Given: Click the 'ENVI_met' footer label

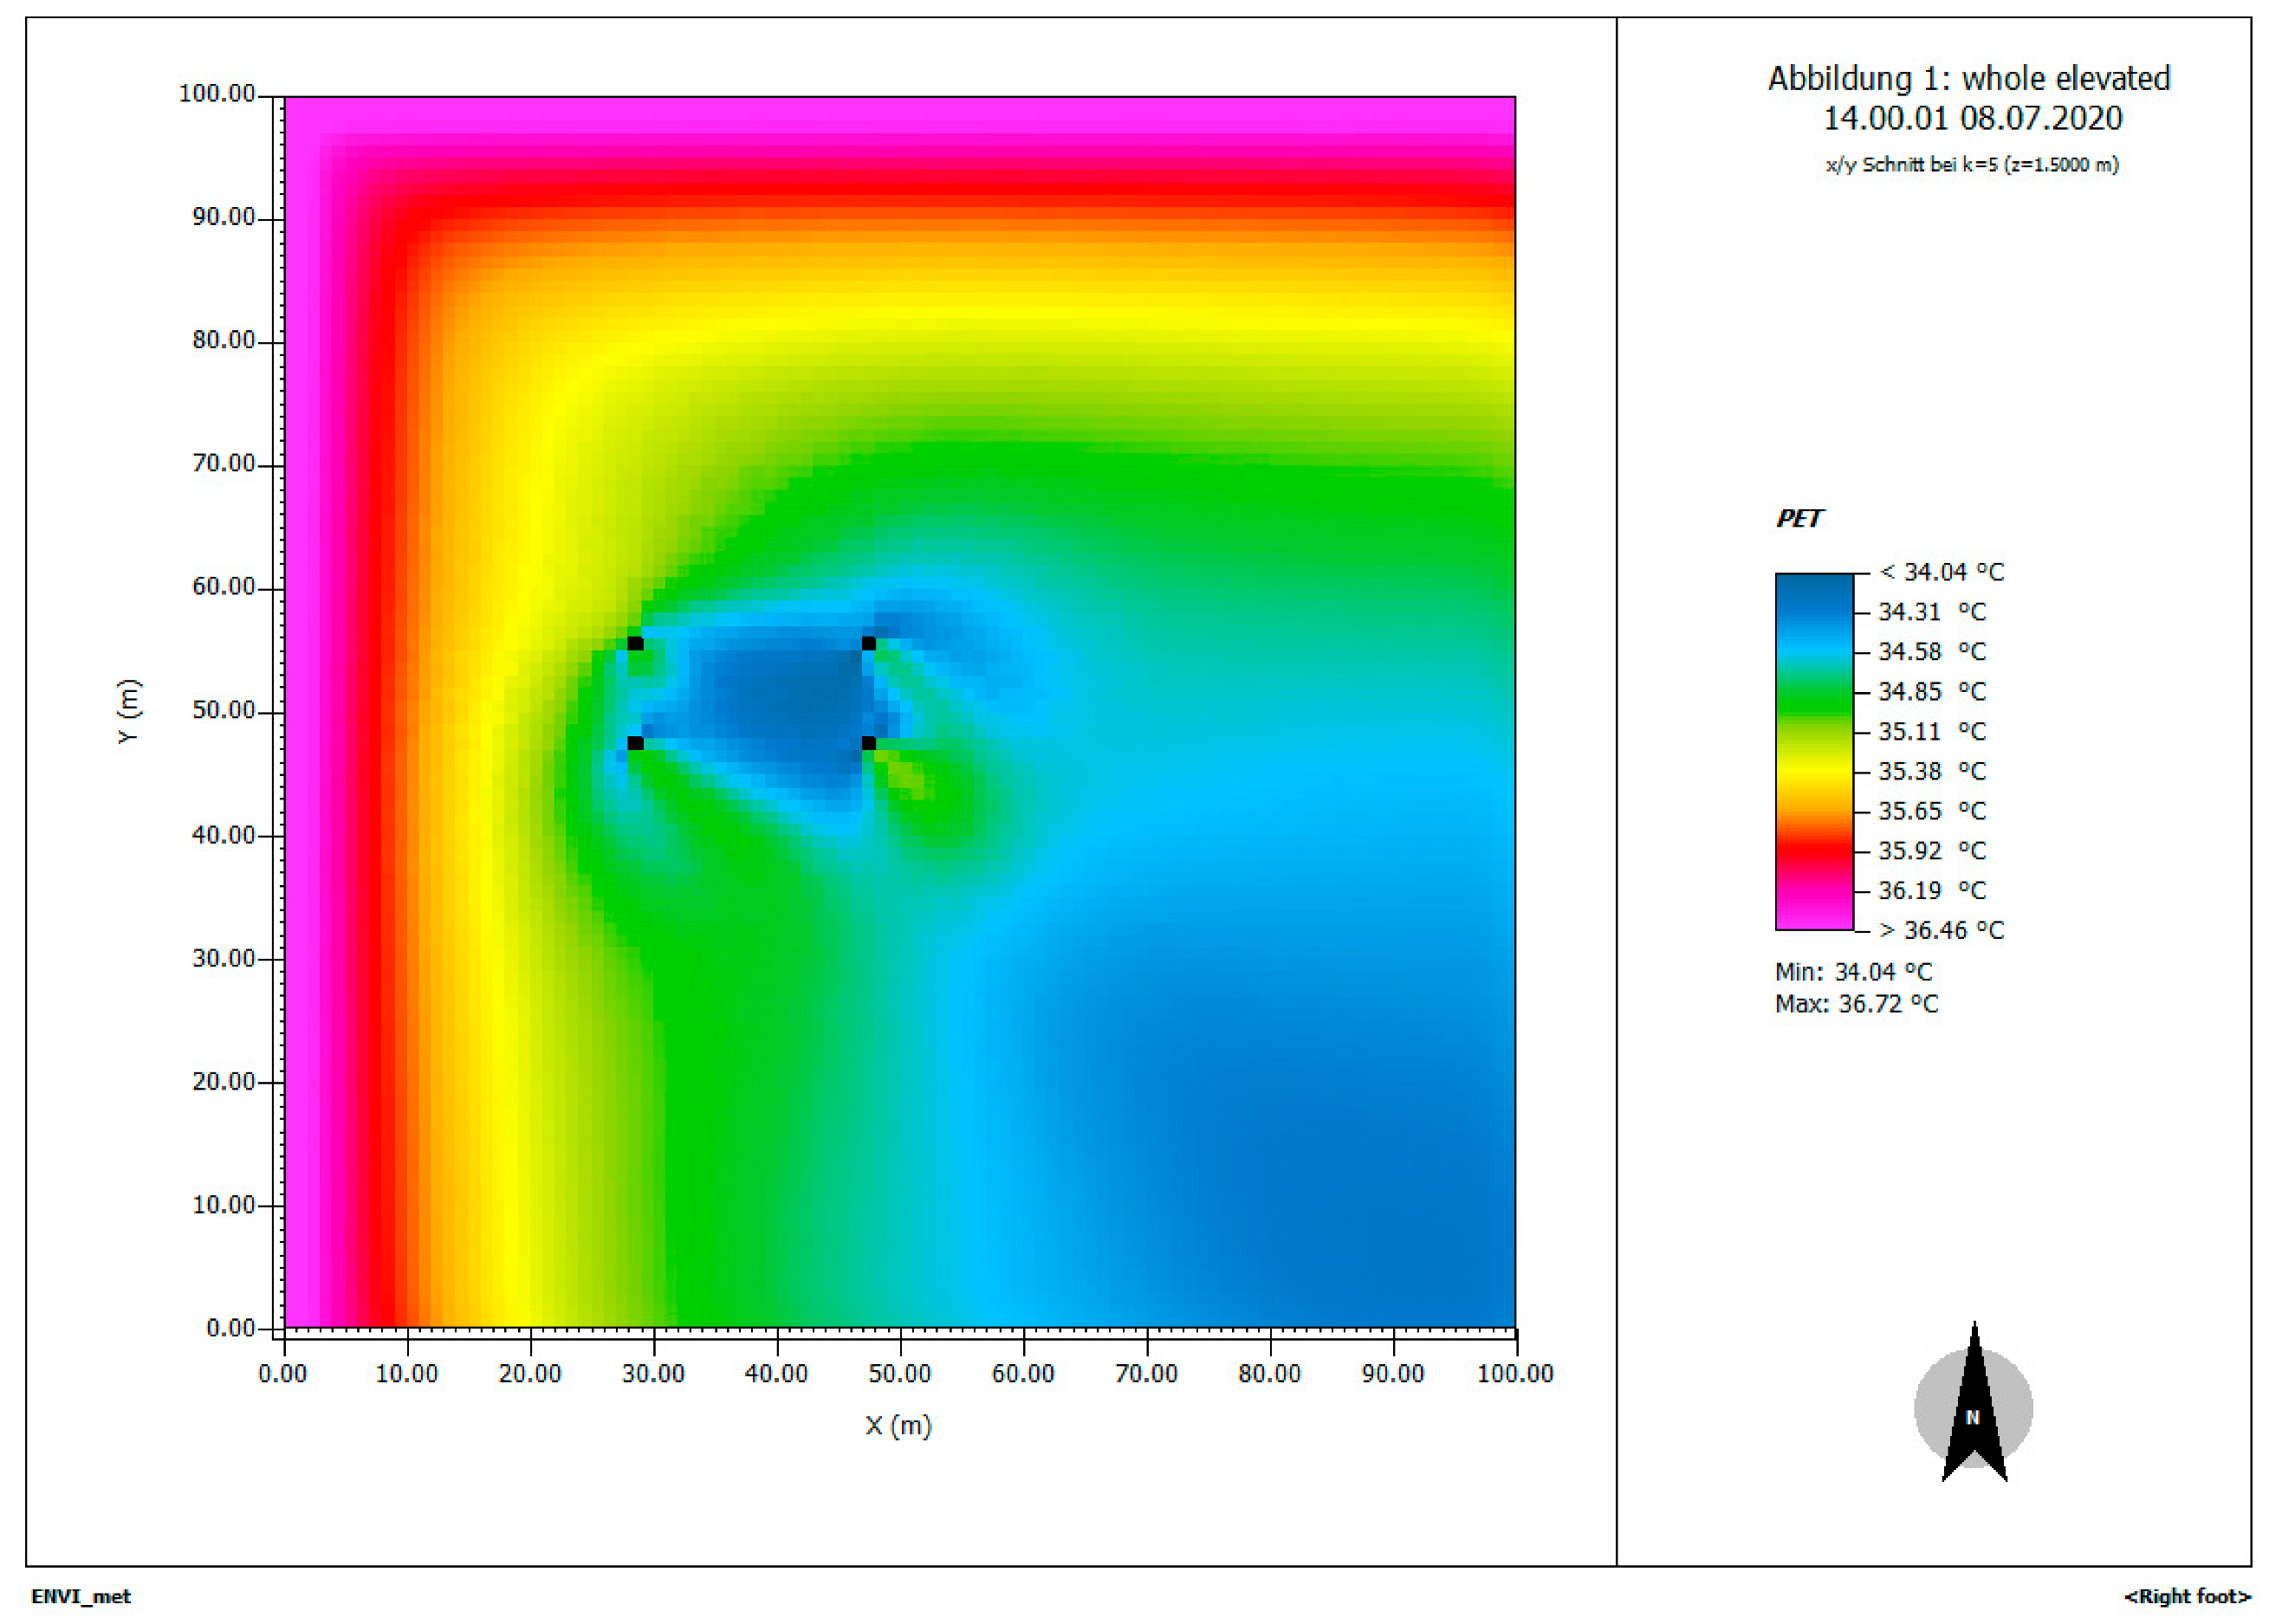Looking at the screenshot, I should click(x=81, y=1596).
